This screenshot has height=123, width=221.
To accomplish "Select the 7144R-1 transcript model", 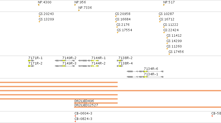I will click(x=88, y=61).
